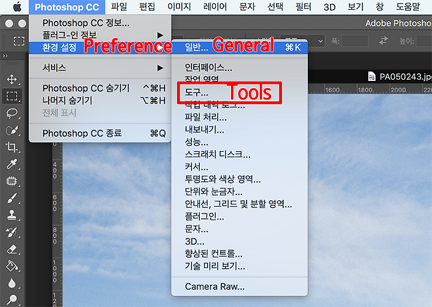Select the Move tool
This screenshot has height=307, width=432.
[12, 79]
